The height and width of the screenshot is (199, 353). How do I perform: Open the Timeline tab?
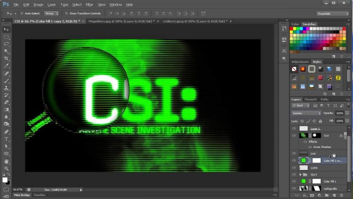click(x=40, y=195)
